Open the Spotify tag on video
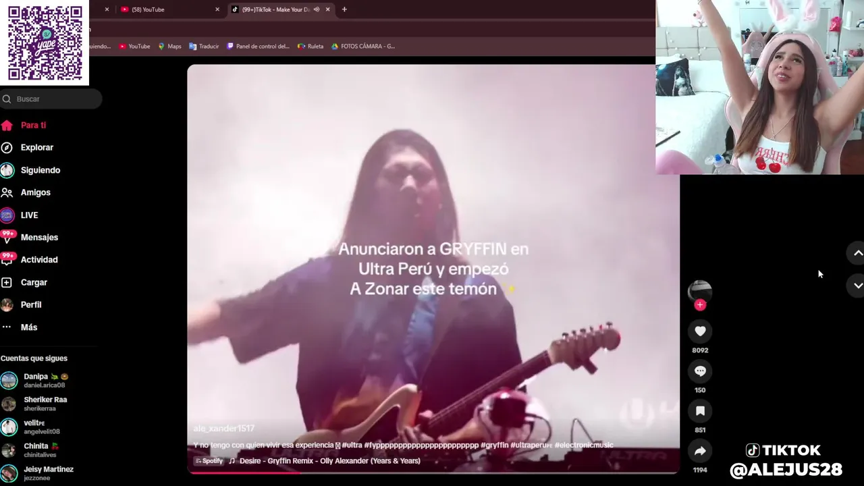This screenshot has height=486, width=864. [x=209, y=461]
